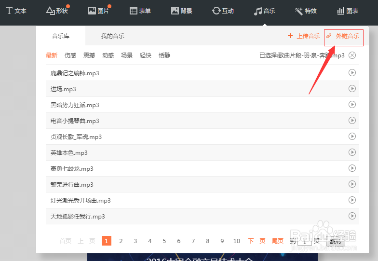Play 豪勇七蛟龙.mp3 preview
The width and height of the screenshot is (378, 261).
pyautogui.click(x=352, y=168)
